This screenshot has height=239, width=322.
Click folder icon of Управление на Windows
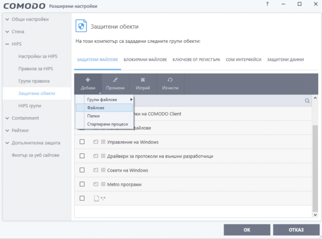[96, 142]
